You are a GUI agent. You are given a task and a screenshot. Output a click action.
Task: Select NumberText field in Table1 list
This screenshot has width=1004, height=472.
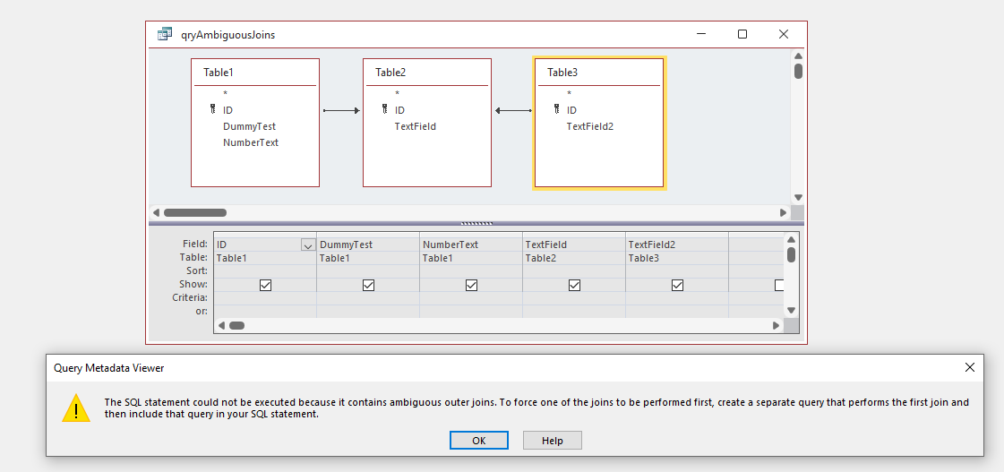(251, 142)
